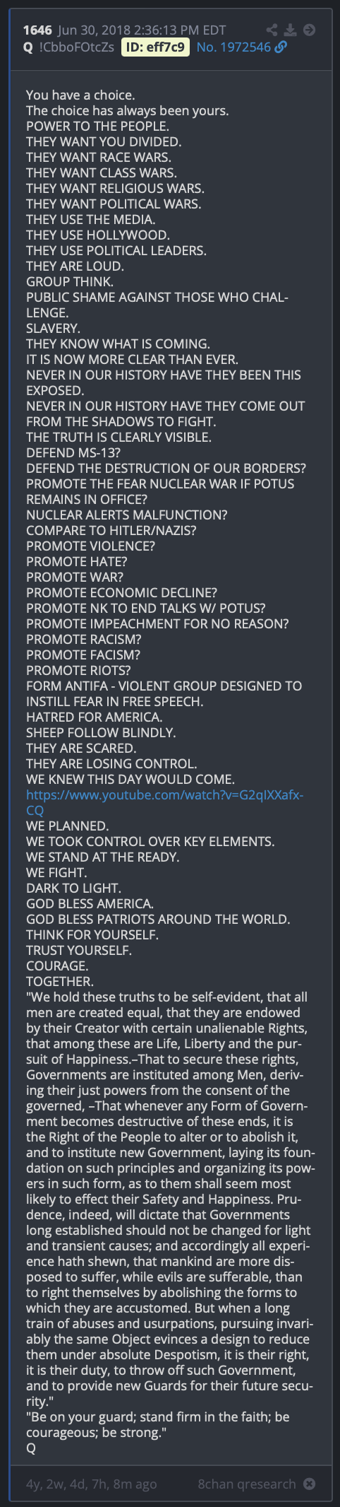340x1507 pixels.
Task: Click the POWER TO THE PEOPLE line
Action: [x=97, y=126]
